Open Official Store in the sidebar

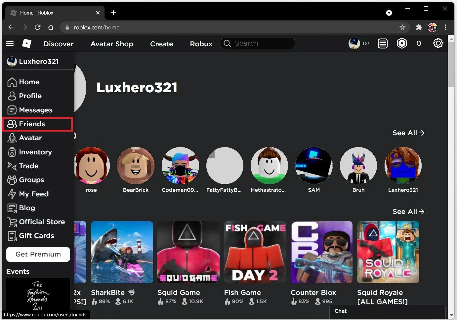pyautogui.click(x=36, y=222)
